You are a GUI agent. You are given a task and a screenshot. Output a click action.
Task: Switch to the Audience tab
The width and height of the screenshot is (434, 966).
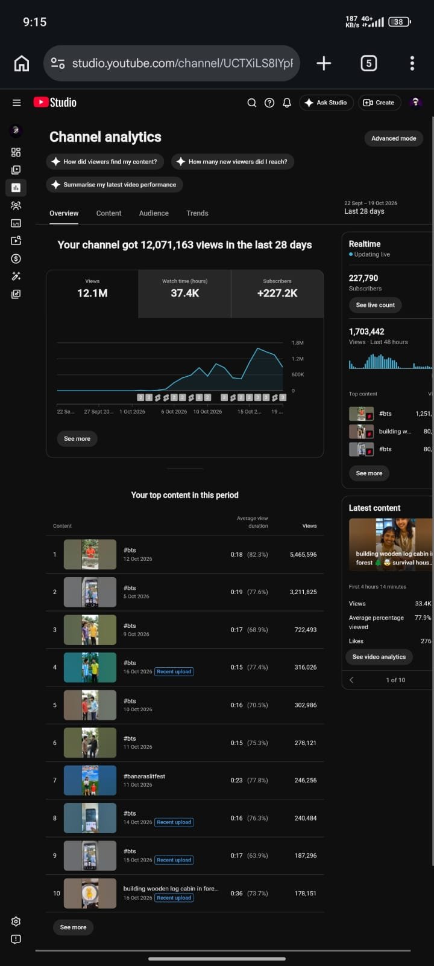(154, 213)
